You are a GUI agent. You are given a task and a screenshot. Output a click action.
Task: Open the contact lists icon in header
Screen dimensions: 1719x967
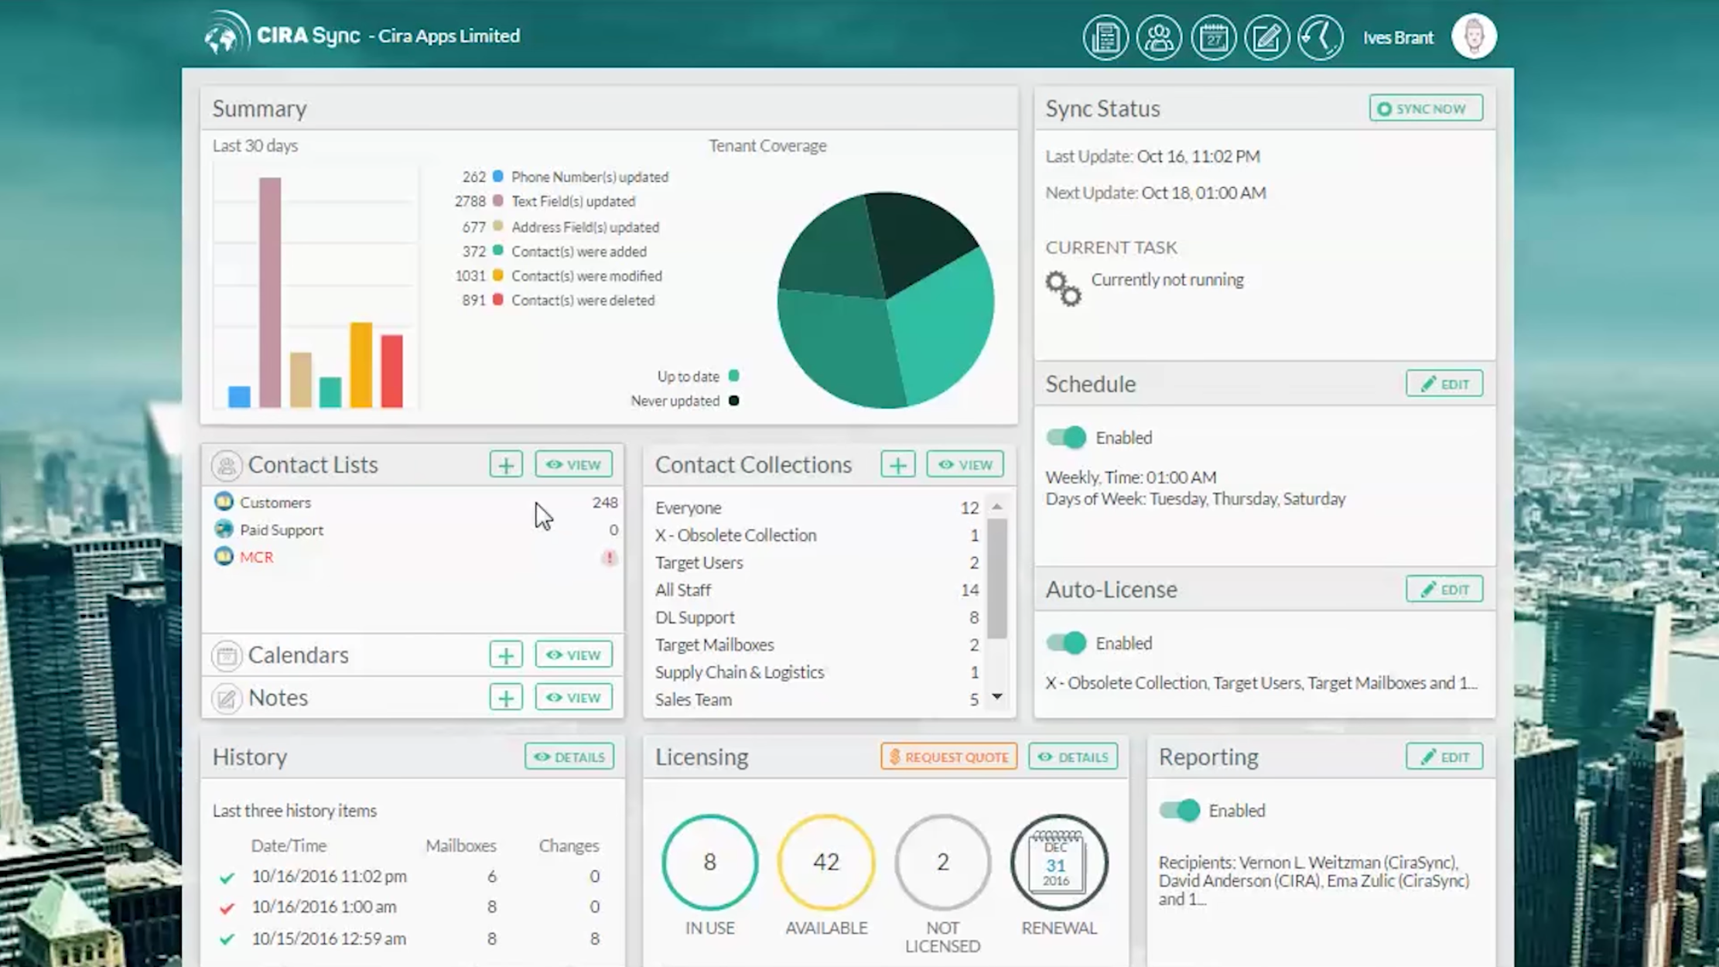1105,37
